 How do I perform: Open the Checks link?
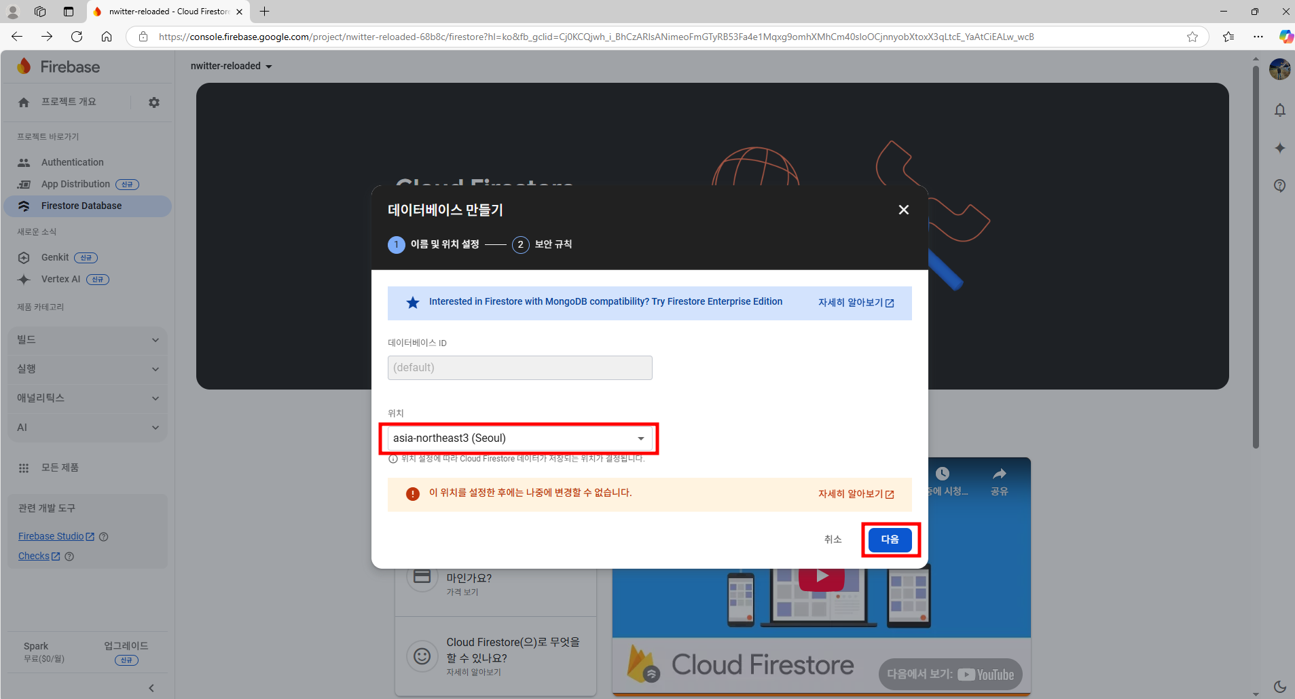[39, 556]
